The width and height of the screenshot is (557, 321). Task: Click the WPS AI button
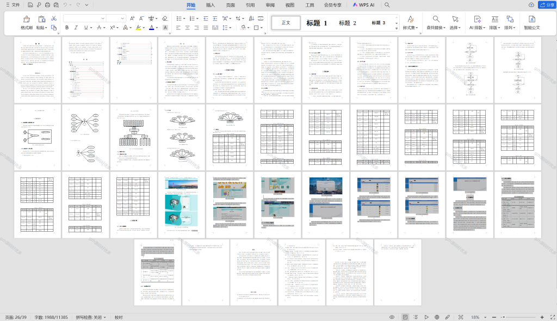pos(363,5)
